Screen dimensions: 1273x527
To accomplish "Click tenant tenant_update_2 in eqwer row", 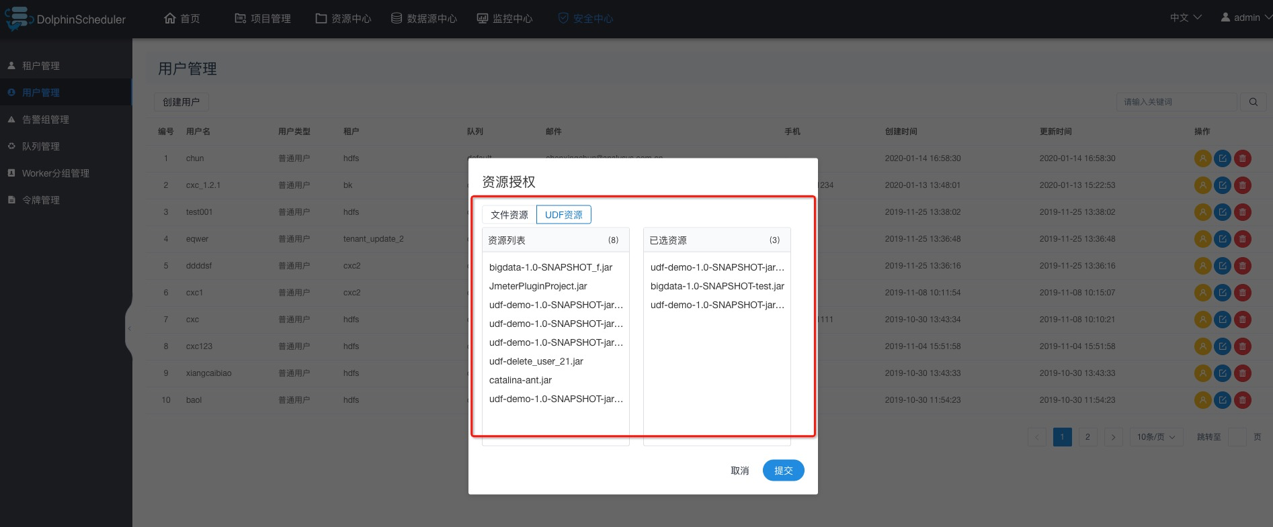I will point(374,239).
